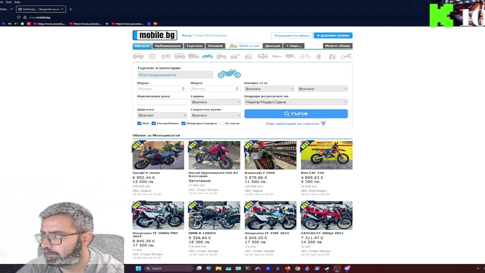Viewport: 485px width, 273px height.
Task: Select the bicycle category icon
Action: (305, 56)
